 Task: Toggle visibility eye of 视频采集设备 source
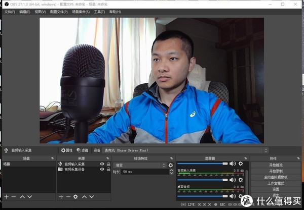[102, 169]
